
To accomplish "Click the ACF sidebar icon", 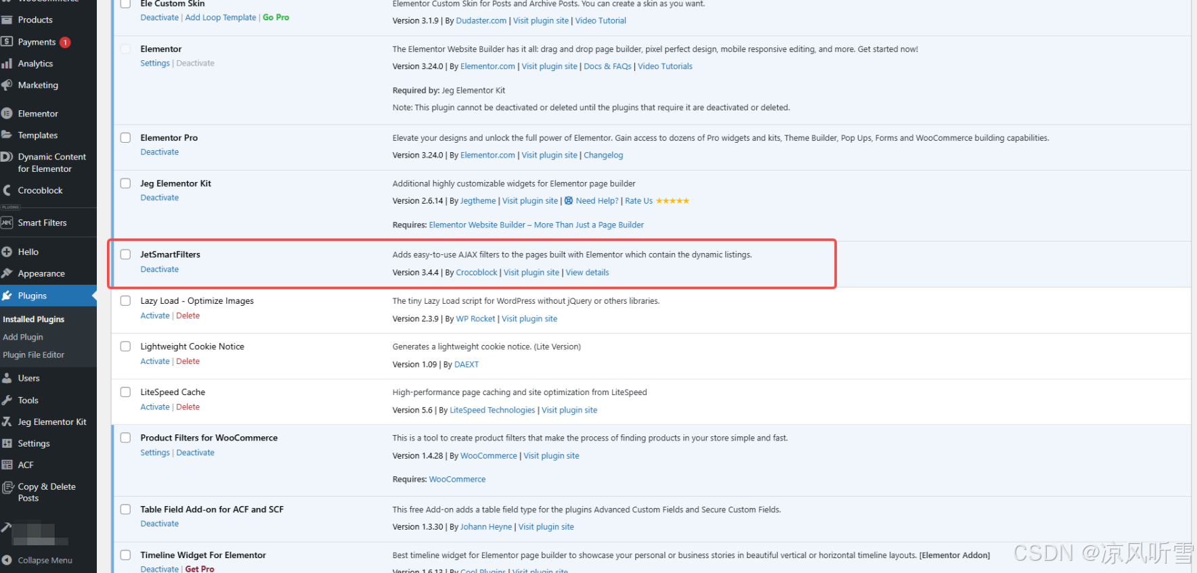I will click(7, 465).
